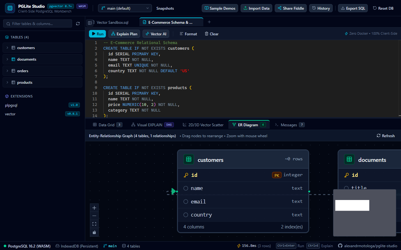Open the Data Grid results tab
The width and height of the screenshot is (401, 250).
point(107,125)
